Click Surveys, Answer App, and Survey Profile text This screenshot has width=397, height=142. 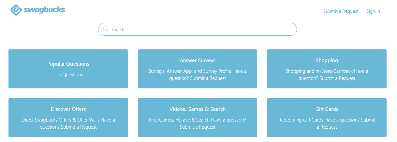[x=190, y=71]
